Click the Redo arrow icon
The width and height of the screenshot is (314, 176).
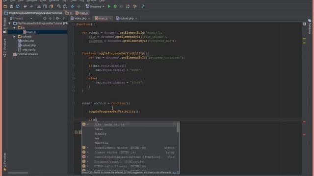(31, 6)
